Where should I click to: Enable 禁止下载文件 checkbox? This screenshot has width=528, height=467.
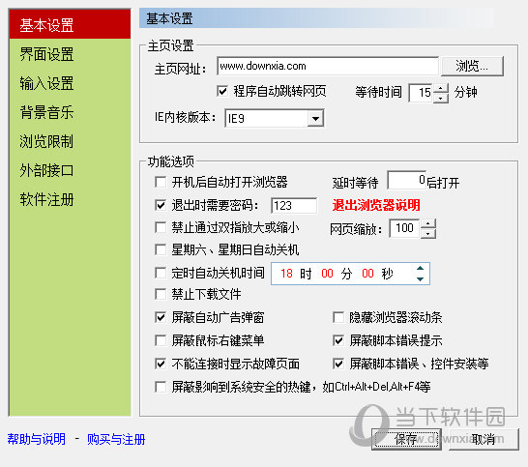click(161, 294)
